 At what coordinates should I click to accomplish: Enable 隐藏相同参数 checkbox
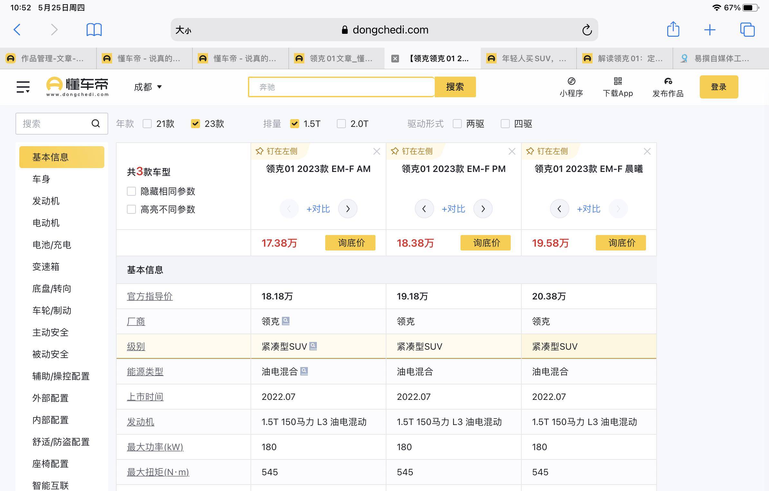[x=131, y=191]
